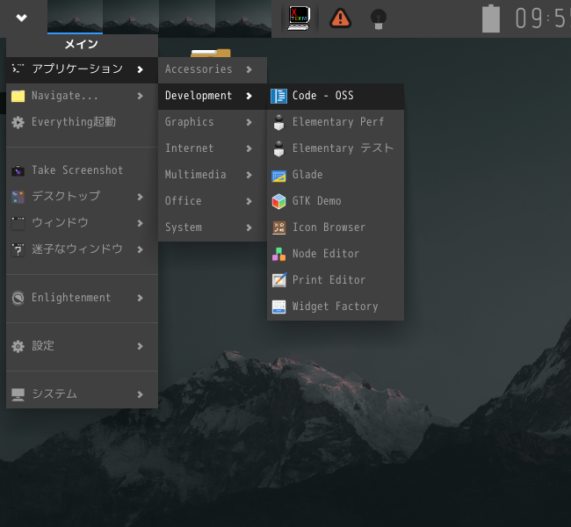571x527 pixels.
Task: Run Everything起動 from main menu
Action: click(82, 122)
